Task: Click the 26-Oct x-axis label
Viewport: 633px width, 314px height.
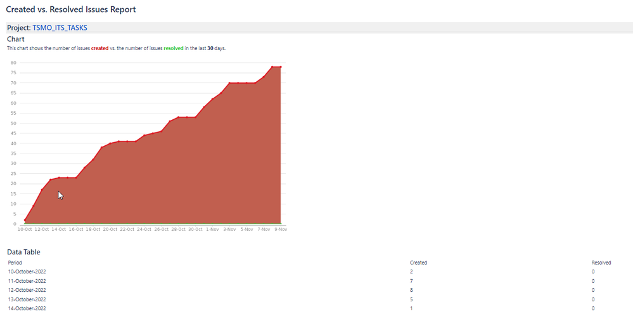Action: tap(162, 229)
